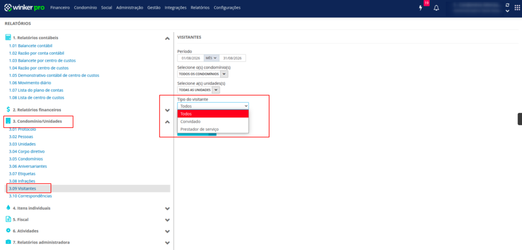Click the Winker Pro logo

[x=24, y=7]
